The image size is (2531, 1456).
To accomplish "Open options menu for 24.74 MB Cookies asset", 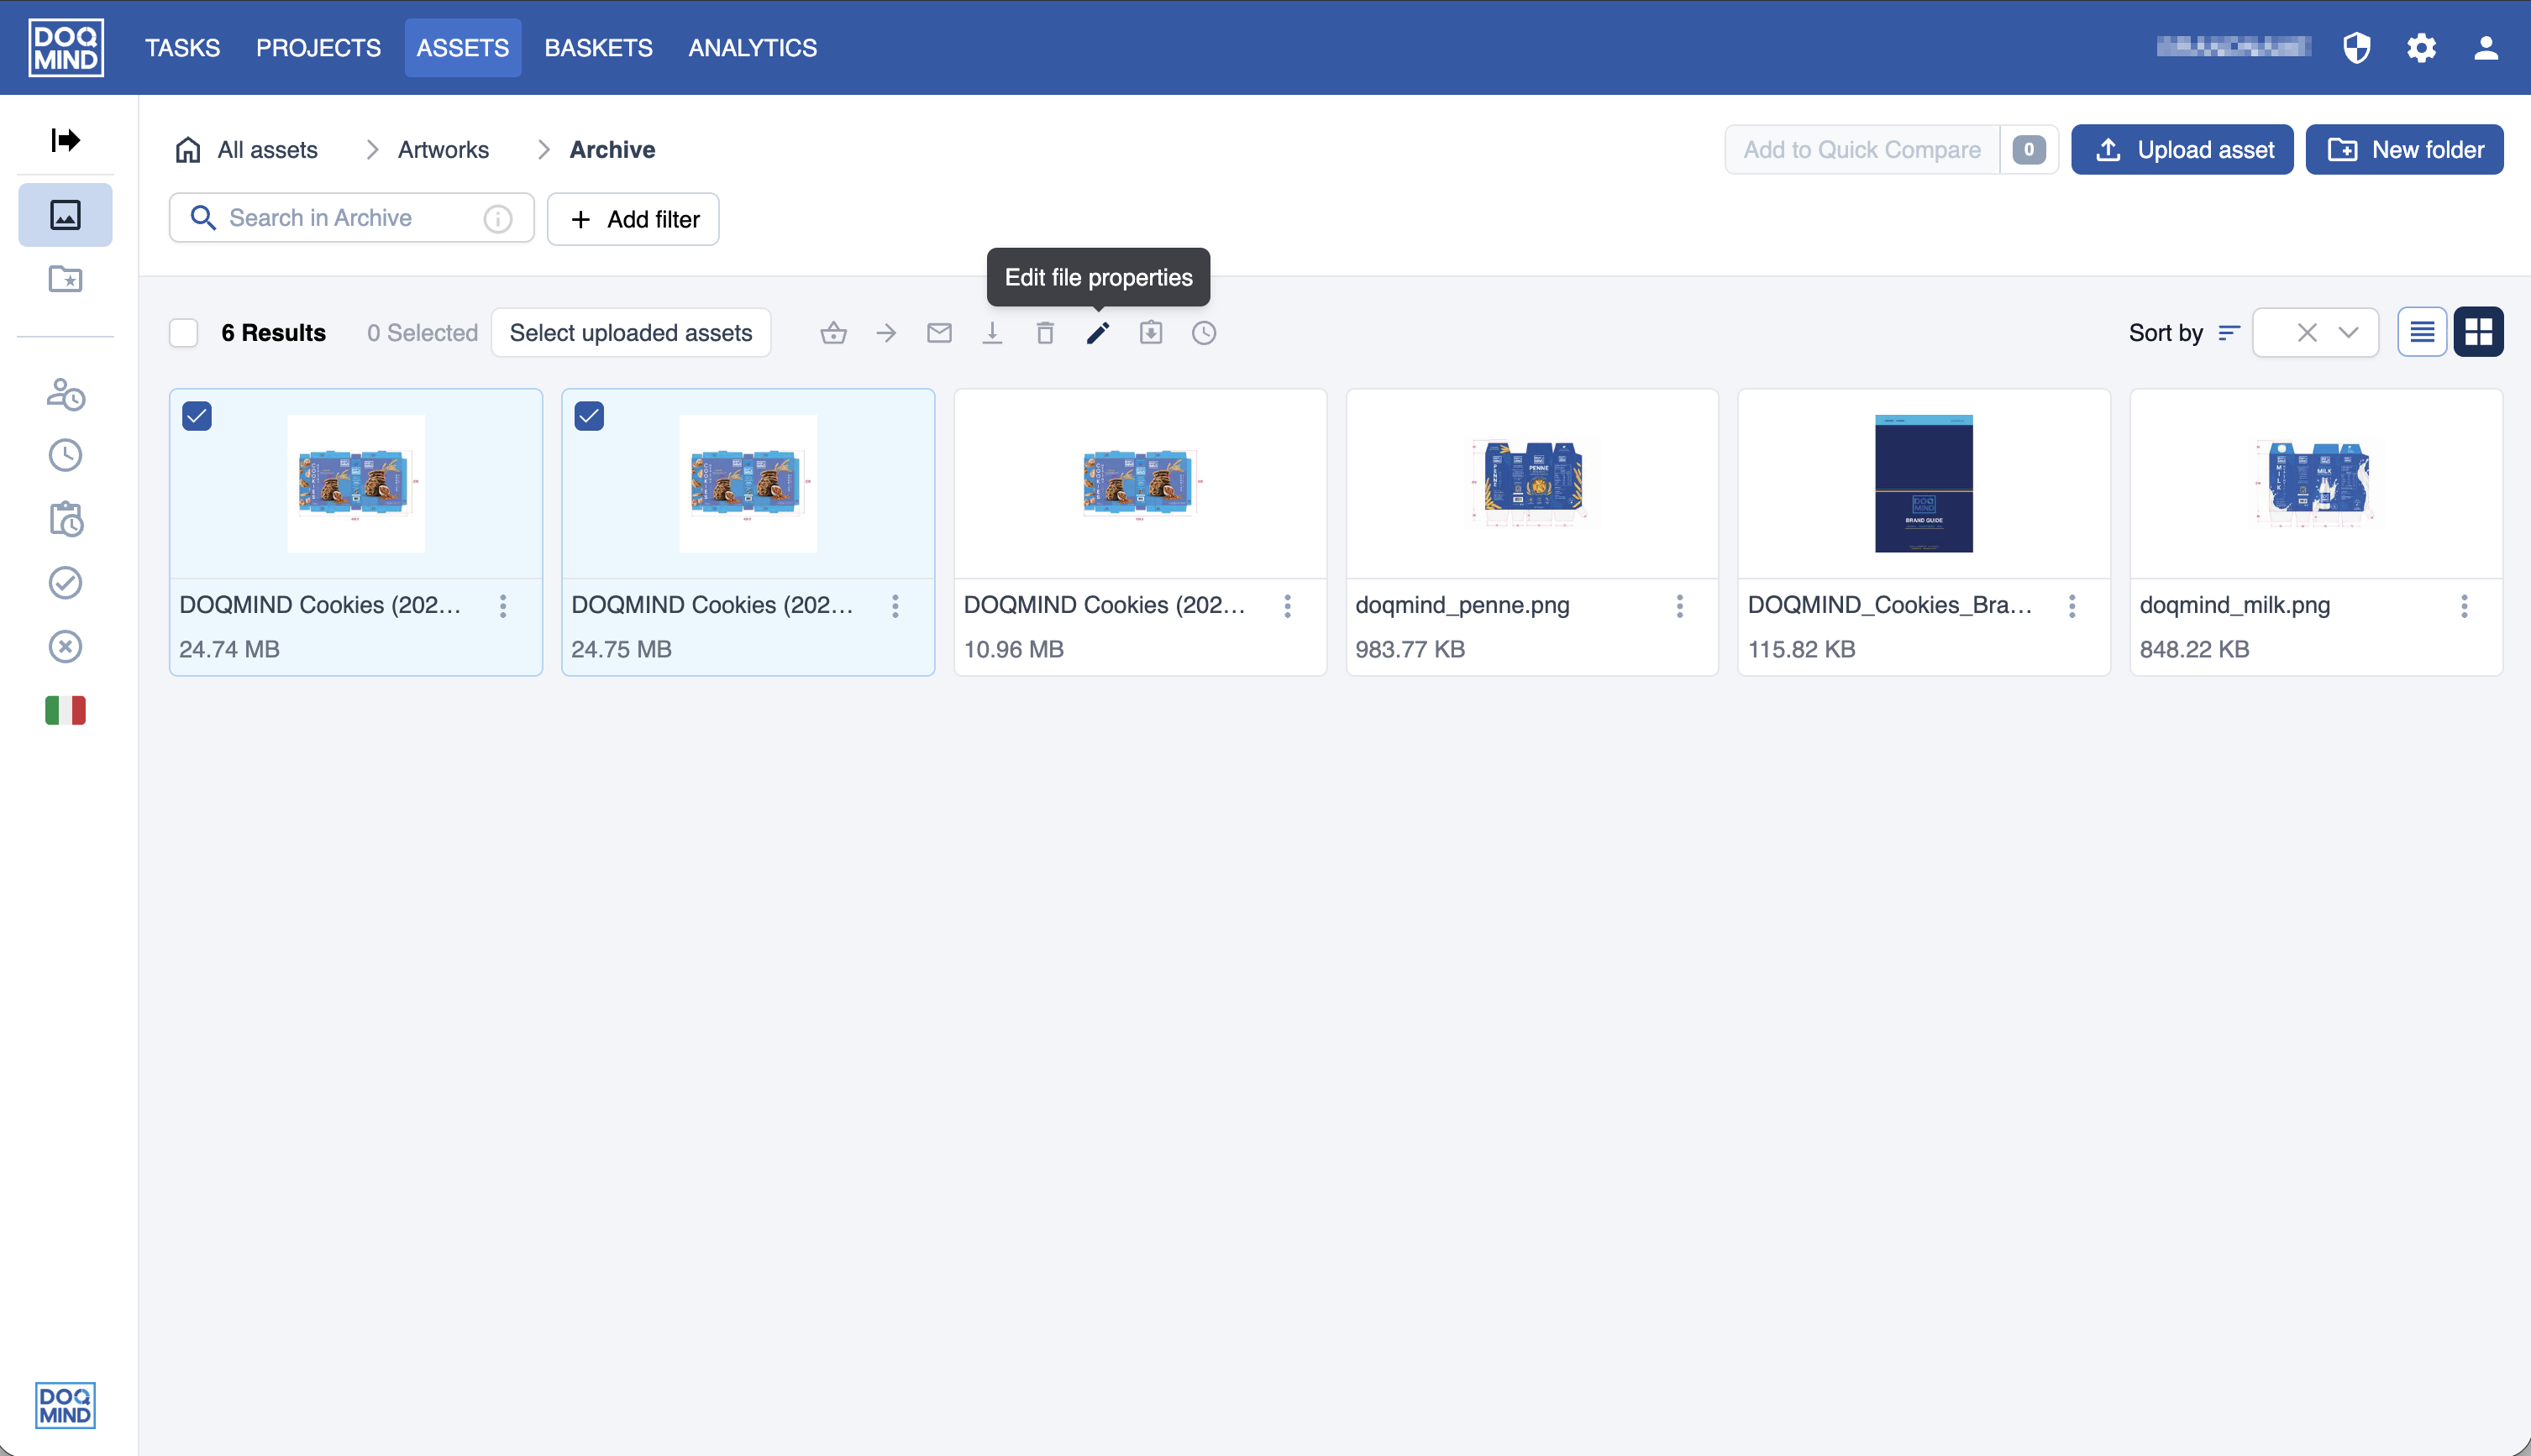I will click(503, 605).
